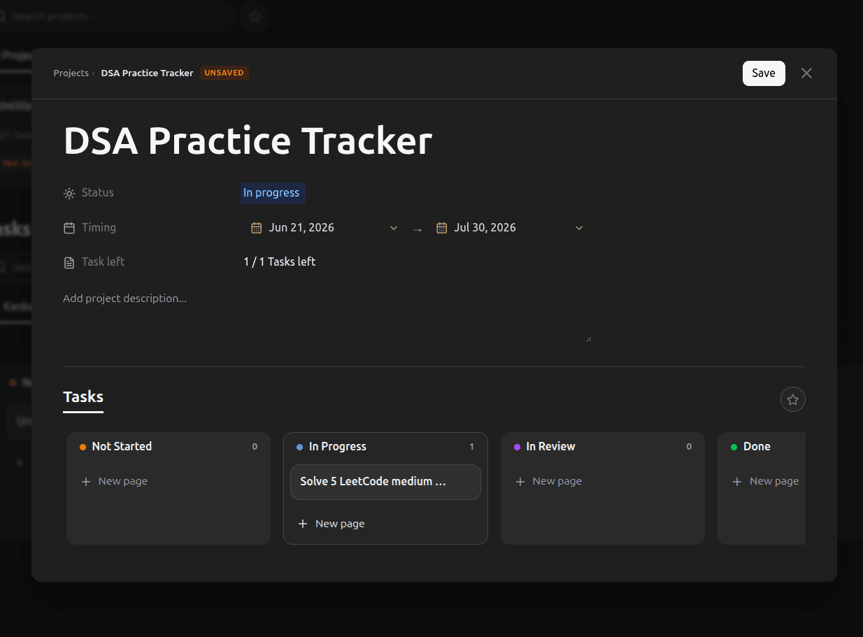Select the Tasks tab
Image resolution: width=863 pixels, height=637 pixels.
83,397
